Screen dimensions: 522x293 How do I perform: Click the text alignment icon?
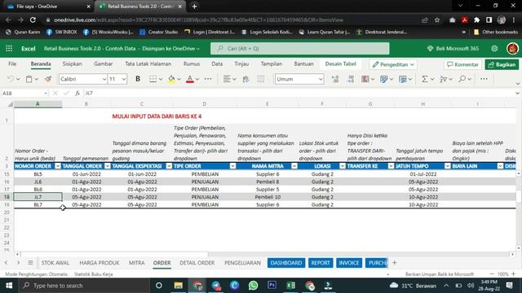click(x=227, y=79)
